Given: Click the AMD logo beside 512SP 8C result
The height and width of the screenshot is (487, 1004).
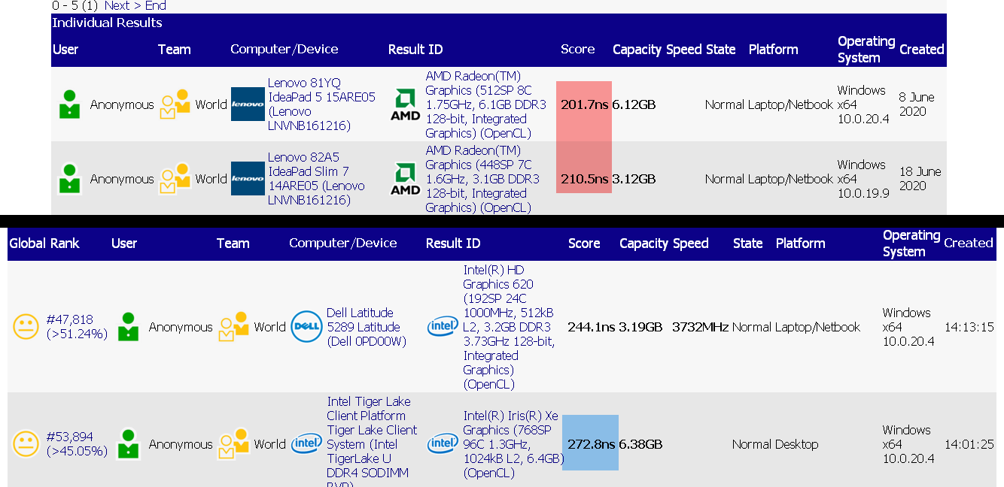Looking at the screenshot, I should click(405, 104).
